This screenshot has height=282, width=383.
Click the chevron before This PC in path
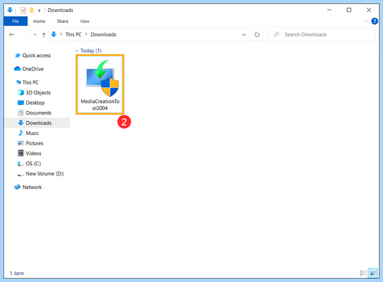pyautogui.click(x=61, y=34)
